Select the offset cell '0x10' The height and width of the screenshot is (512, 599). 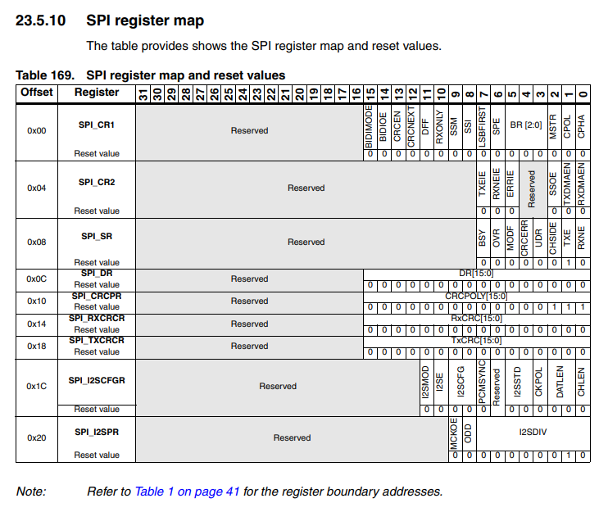[x=37, y=301]
